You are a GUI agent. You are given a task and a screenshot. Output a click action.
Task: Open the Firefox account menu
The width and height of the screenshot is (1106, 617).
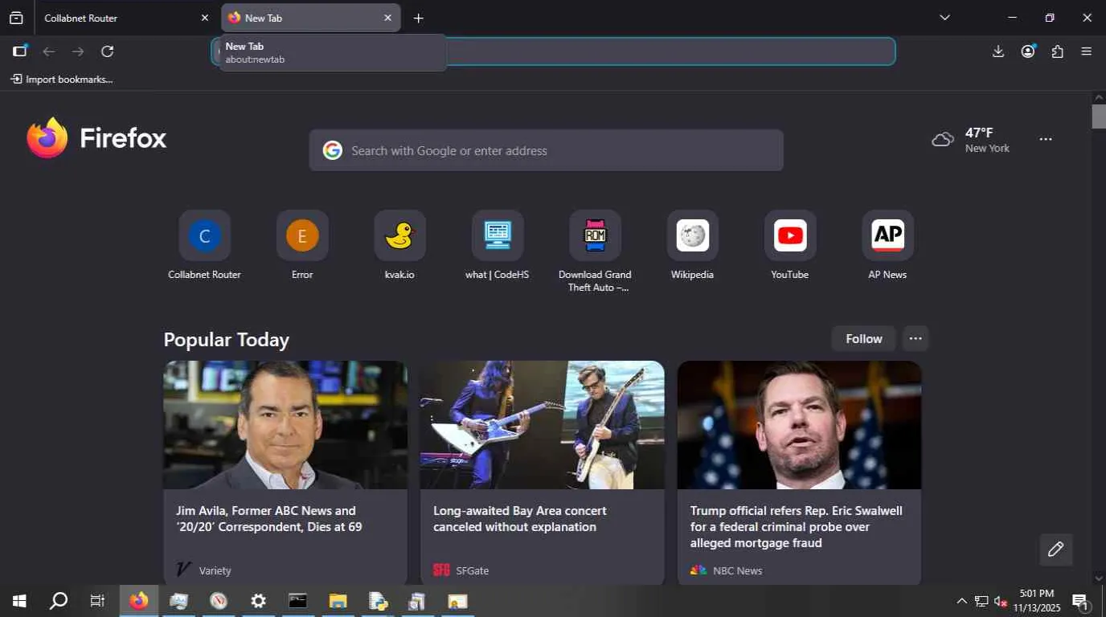tap(1028, 51)
